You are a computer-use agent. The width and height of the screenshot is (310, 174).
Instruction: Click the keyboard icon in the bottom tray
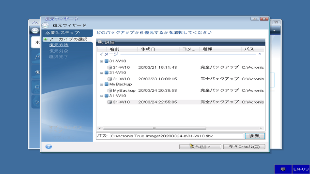[x=283, y=169]
